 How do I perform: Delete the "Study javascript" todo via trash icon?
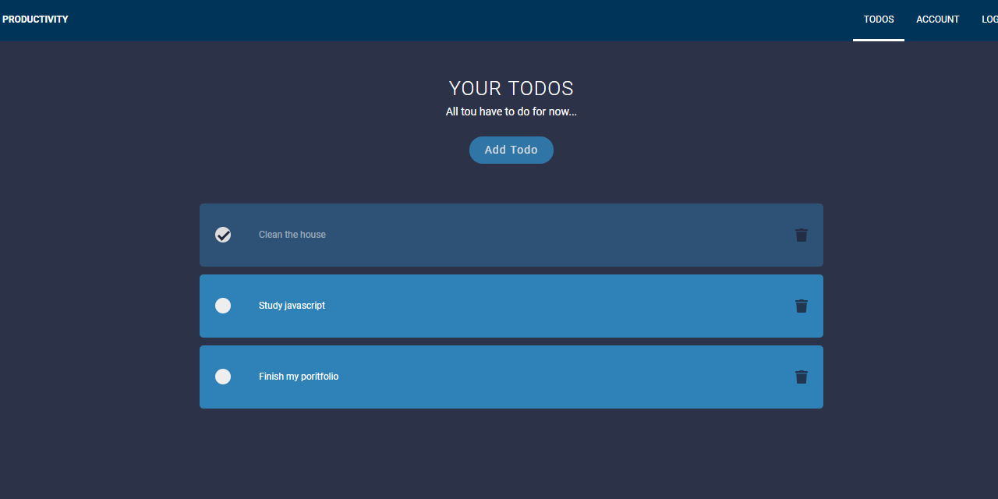802,306
